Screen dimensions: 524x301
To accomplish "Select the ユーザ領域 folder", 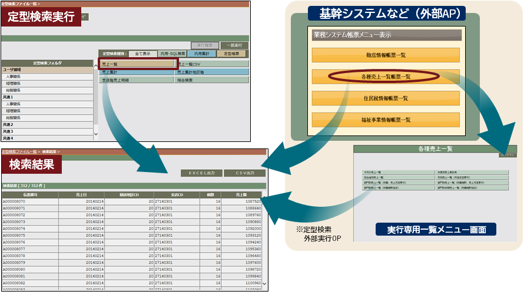I will pyautogui.click(x=47, y=70).
